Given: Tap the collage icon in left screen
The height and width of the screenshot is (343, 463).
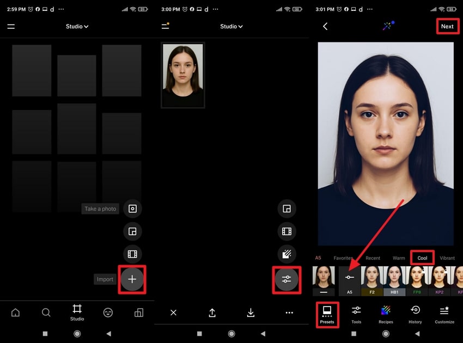Looking at the screenshot, I should (132, 231).
